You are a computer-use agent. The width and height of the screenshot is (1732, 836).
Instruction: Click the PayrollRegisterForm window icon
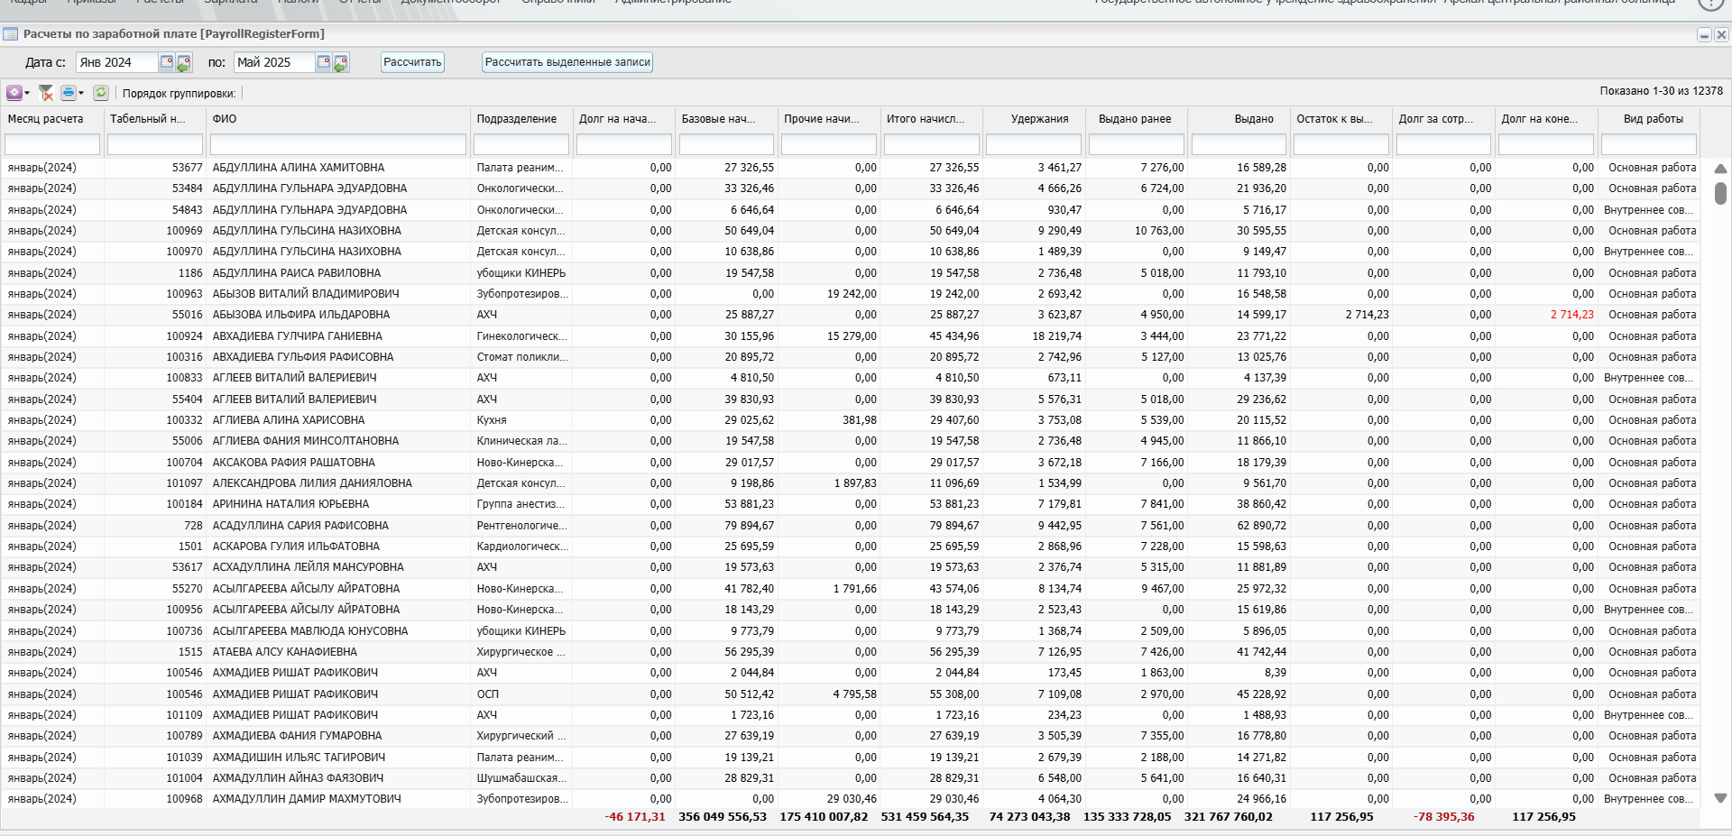[x=11, y=34]
